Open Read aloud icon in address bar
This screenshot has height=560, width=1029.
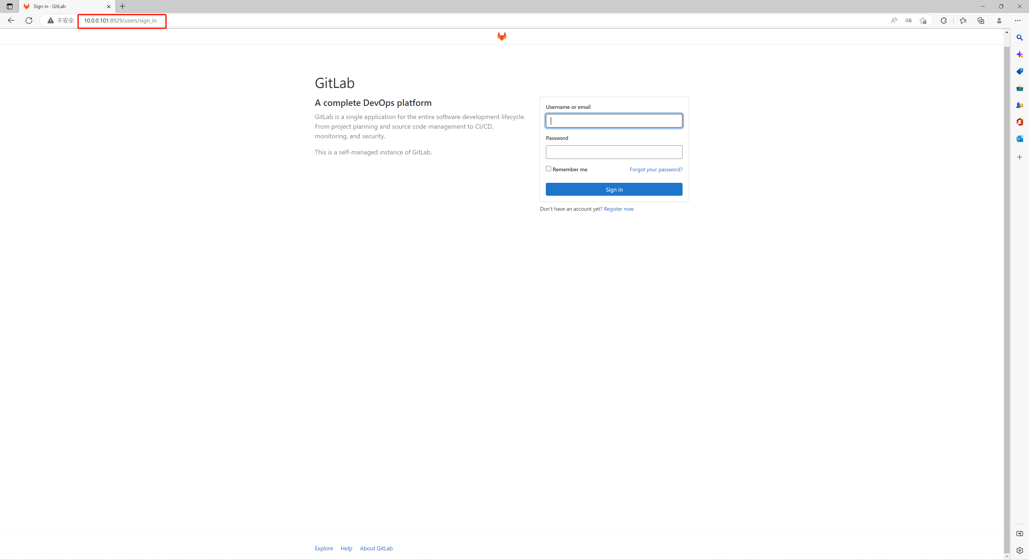coord(894,20)
